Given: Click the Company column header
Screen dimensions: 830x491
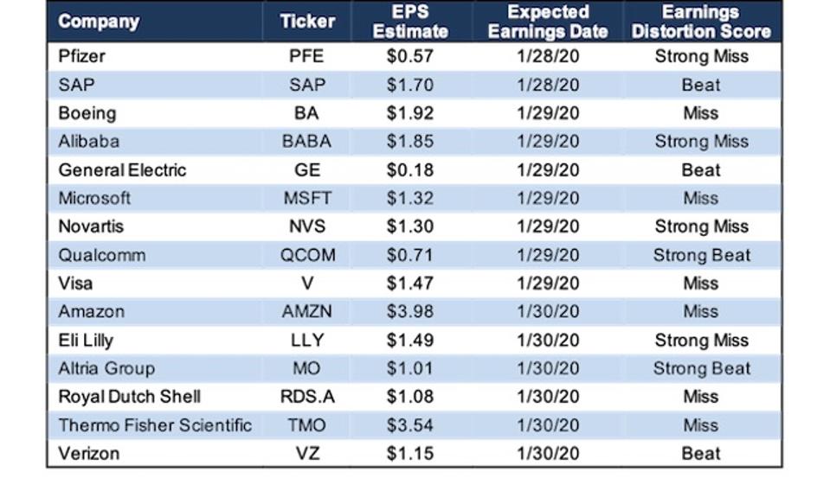Looking at the screenshot, I should (x=99, y=22).
